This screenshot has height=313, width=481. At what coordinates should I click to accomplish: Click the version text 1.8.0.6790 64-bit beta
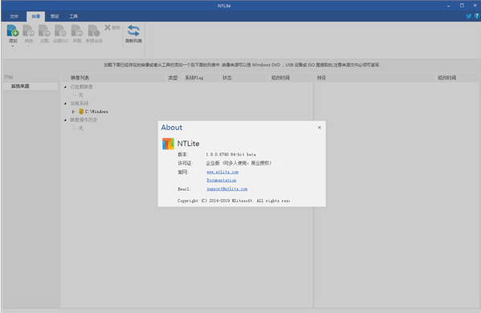tap(230, 155)
